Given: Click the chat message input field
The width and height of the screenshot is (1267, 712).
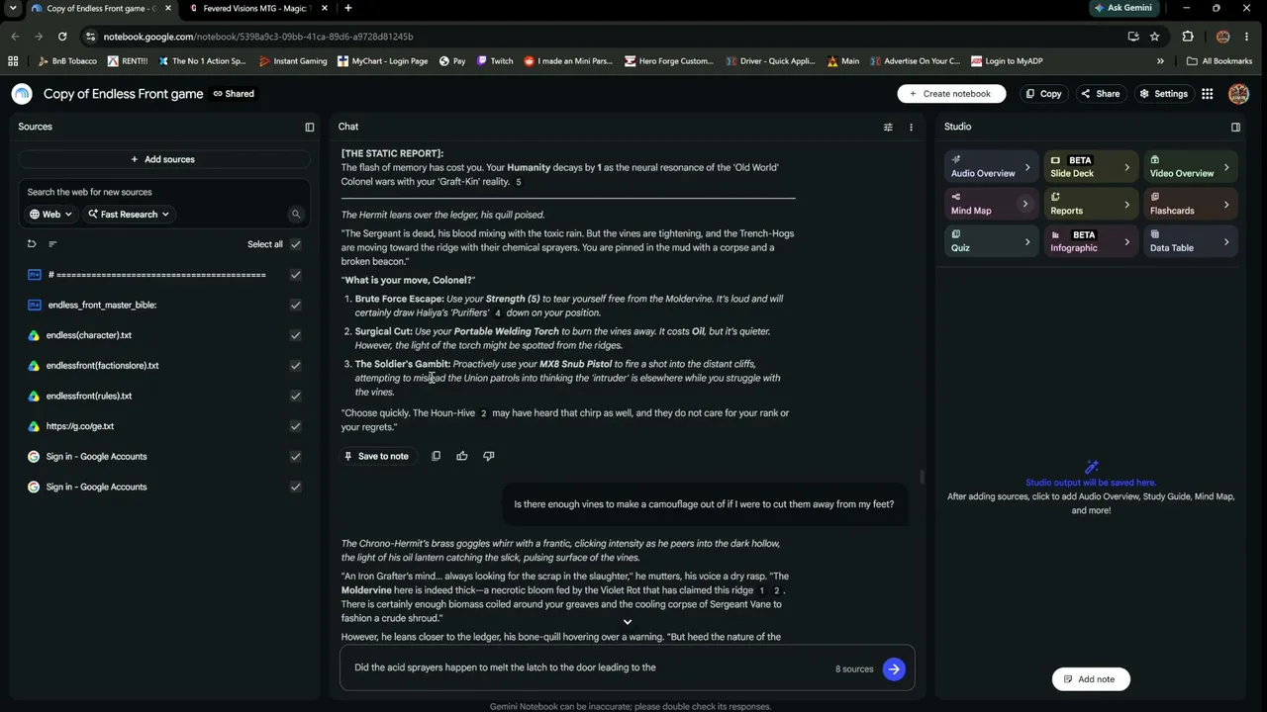Looking at the screenshot, I should [x=589, y=667].
